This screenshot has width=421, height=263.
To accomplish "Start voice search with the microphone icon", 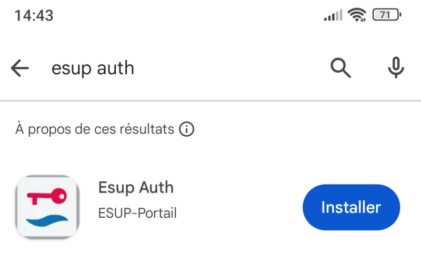I will pos(396,68).
